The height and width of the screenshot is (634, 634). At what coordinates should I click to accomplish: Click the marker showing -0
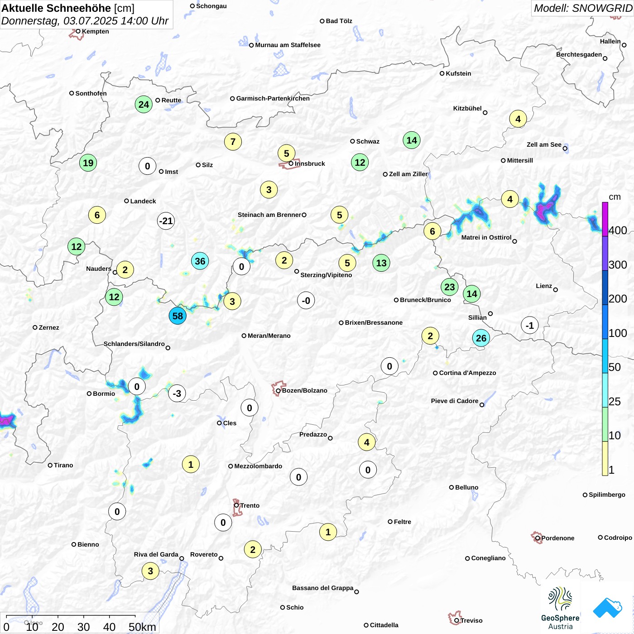pos(306,301)
